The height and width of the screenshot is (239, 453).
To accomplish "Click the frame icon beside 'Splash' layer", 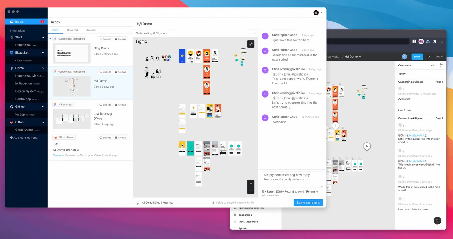I will click(x=235, y=228).
